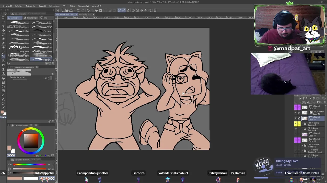Viewport: 327px width, 183px height.
Task: Select the Zoom magnifier tool
Action: coord(3,18)
